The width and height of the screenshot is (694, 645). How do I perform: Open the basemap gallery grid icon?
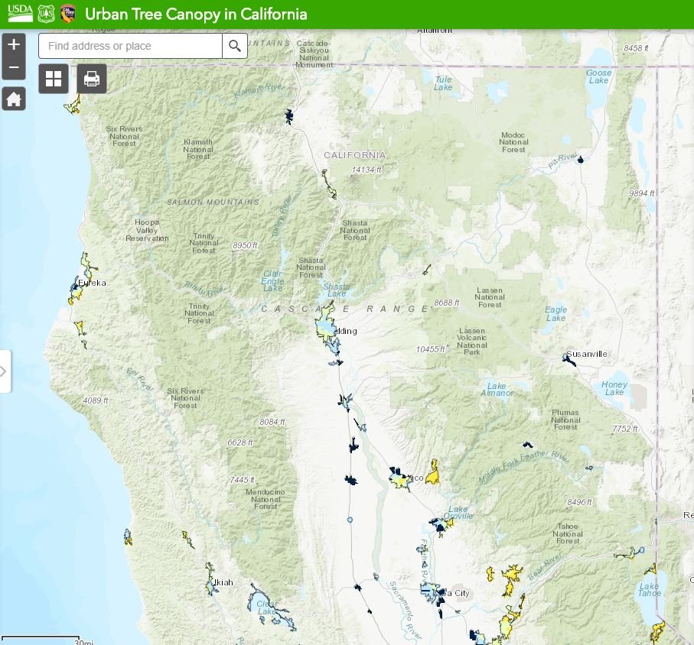point(54,79)
